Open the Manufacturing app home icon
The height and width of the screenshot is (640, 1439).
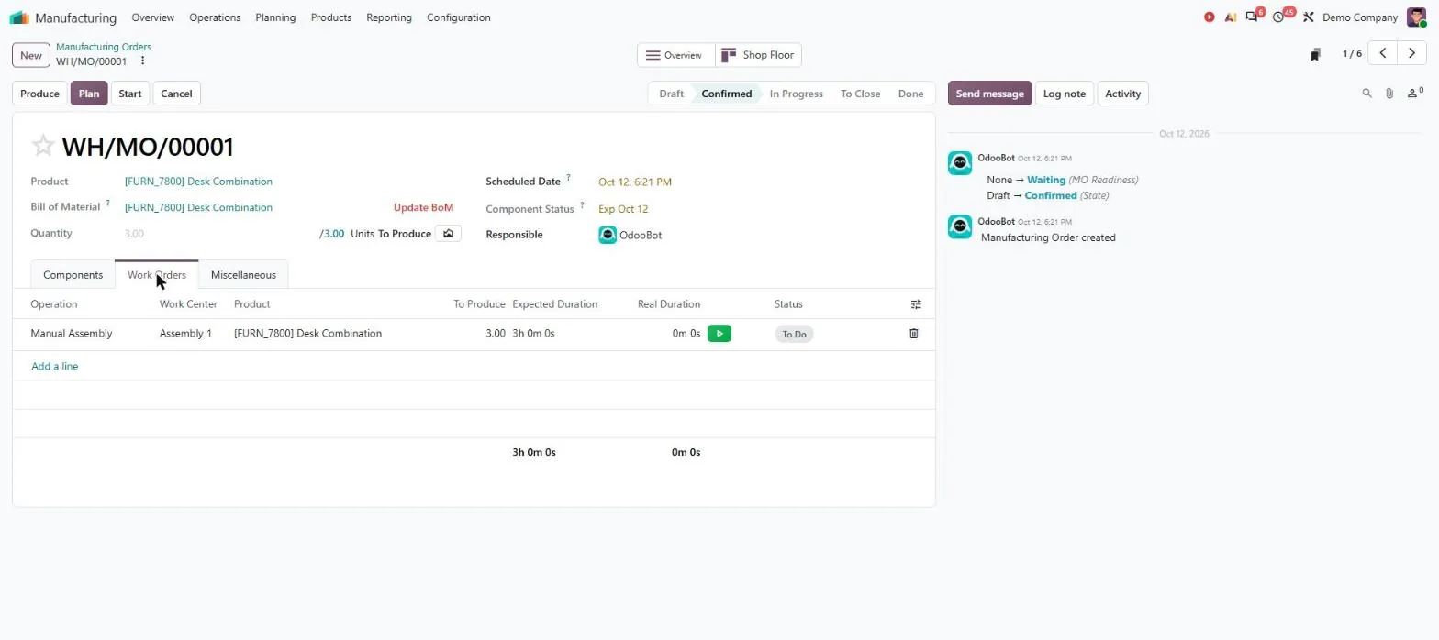pos(19,17)
